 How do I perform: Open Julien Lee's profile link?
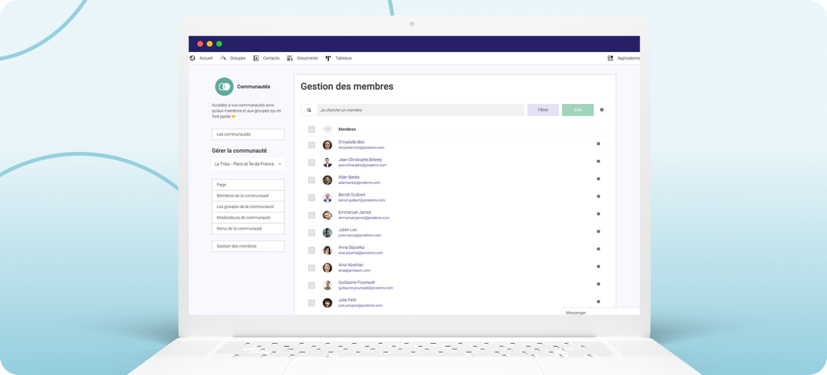click(x=348, y=229)
